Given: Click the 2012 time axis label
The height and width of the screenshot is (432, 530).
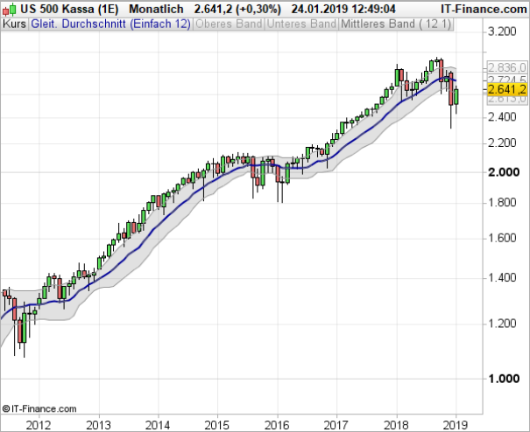Looking at the screenshot, I should click(39, 425).
